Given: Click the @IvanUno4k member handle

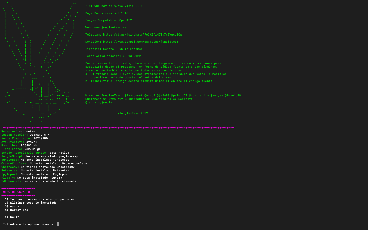Looking at the screenshot, I should pos(133,95).
